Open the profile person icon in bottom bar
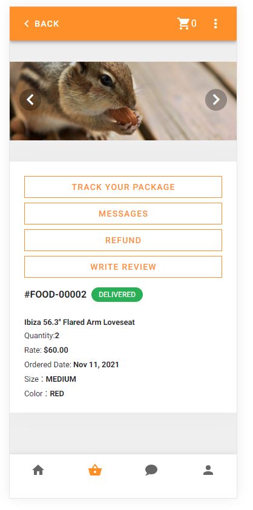This screenshot has height=510, width=253. click(x=208, y=470)
